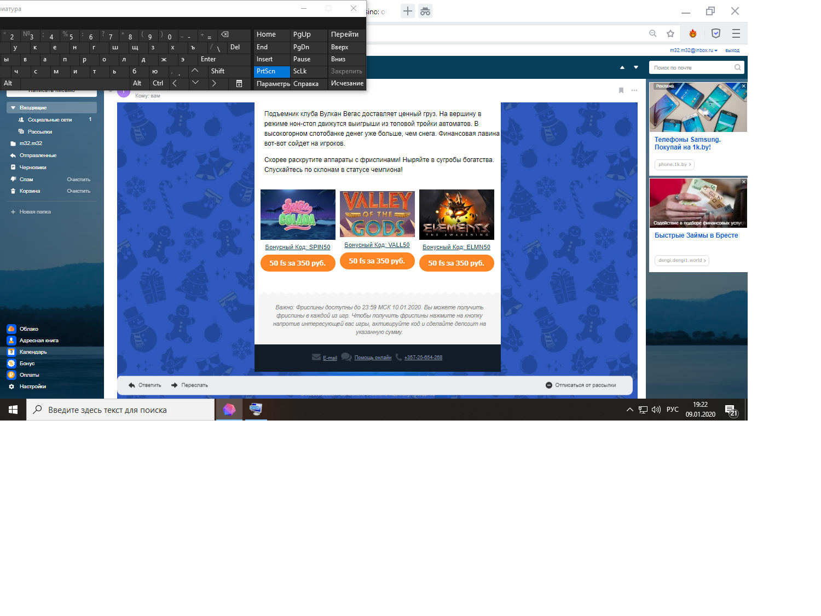
Task: Go to previous message with up arrow
Action: coord(622,67)
